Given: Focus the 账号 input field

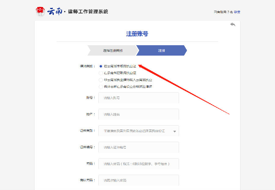Looking at the screenshot, I should (138, 98).
